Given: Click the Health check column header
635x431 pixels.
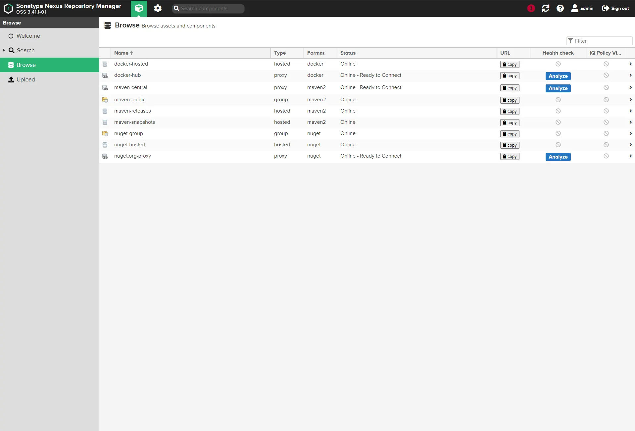Looking at the screenshot, I should [x=558, y=53].
